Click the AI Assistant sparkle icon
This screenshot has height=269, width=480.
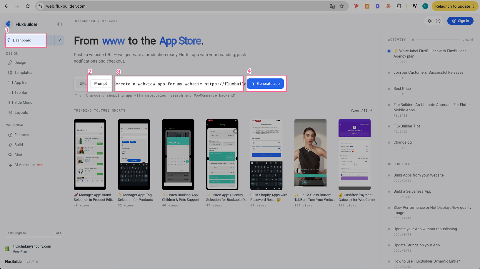click(10, 165)
